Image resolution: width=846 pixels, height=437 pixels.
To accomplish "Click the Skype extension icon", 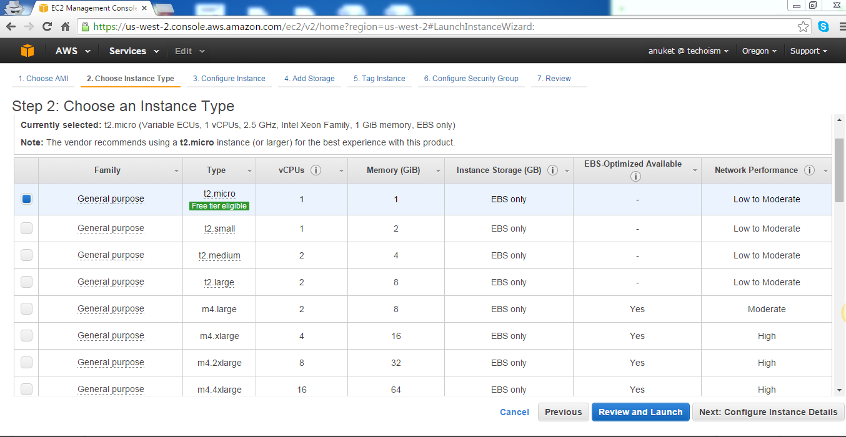I will pos(823,27).
